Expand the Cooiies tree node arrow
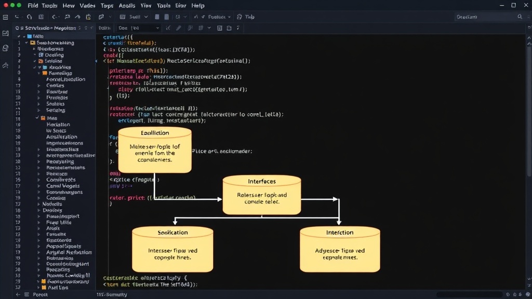 [39, 86]
